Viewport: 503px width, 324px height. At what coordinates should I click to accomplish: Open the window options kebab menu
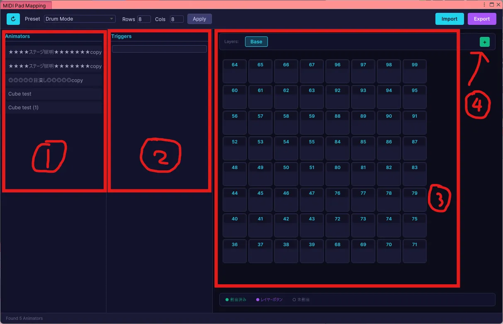tap(484, 5)
